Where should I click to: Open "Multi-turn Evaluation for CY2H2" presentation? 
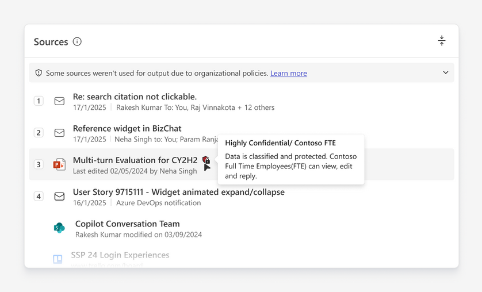135,160
